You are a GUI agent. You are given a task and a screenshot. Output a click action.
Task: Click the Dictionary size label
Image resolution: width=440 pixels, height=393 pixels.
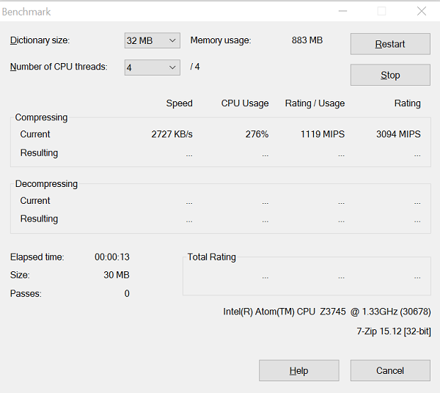40,40
